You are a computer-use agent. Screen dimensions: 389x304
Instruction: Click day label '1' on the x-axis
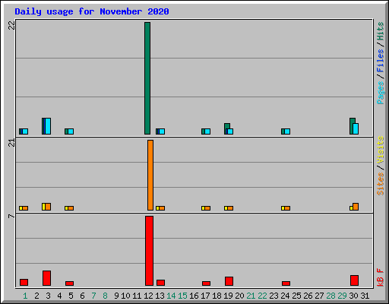point(25,296)
